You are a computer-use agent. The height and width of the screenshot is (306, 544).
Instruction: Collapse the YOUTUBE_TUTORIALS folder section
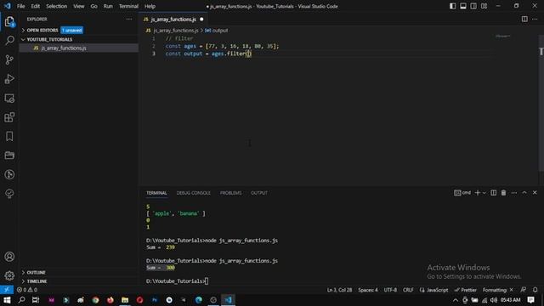[49, 40]
